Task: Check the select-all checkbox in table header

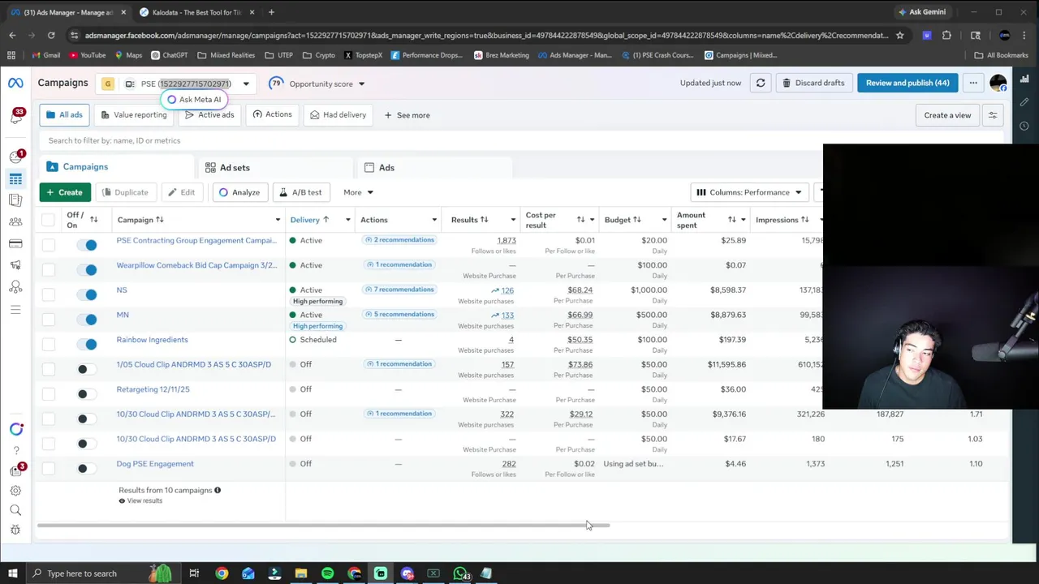Action: (x=48, y=220)
